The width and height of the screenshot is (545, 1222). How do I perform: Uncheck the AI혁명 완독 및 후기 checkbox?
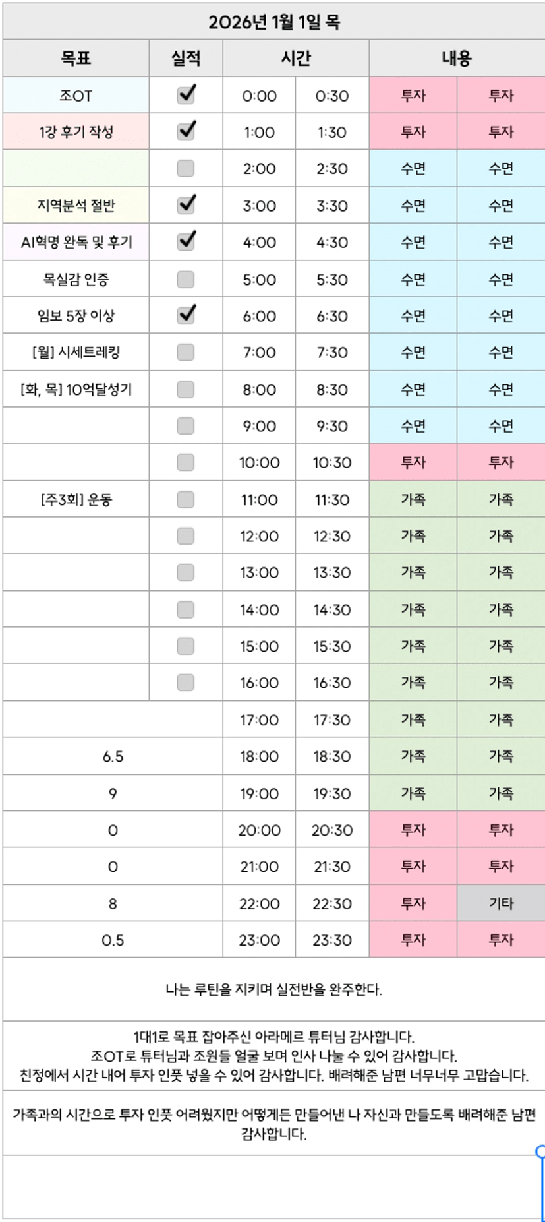186,241
